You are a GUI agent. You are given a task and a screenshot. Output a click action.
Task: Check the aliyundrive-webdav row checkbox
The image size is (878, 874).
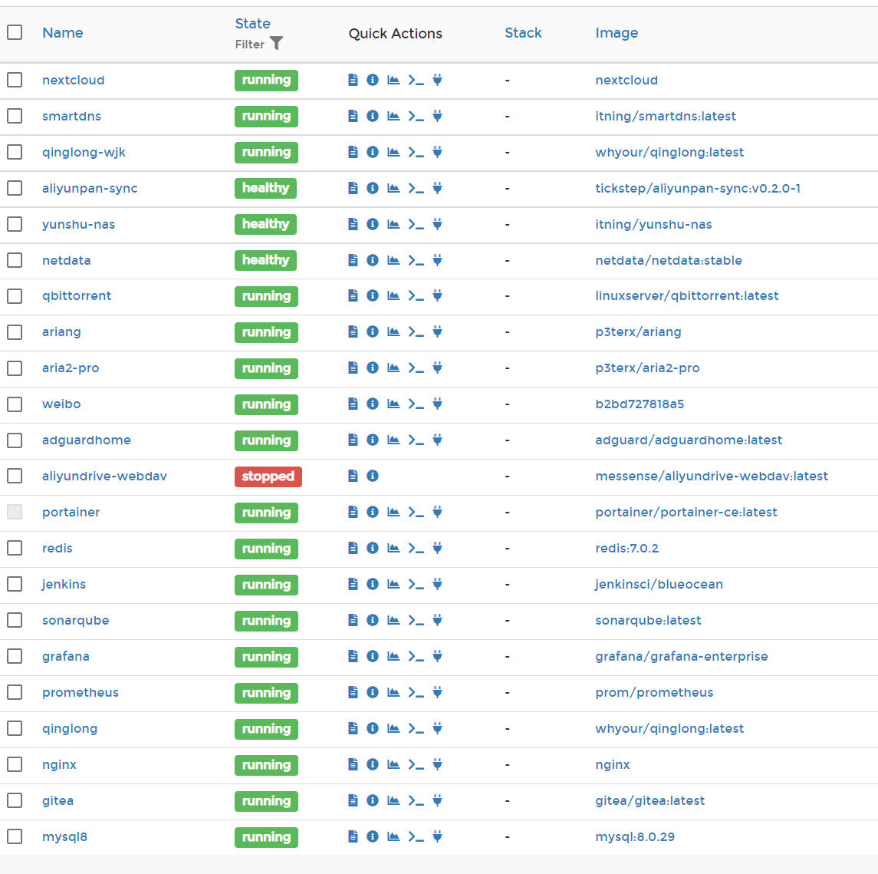click(15, 477)
